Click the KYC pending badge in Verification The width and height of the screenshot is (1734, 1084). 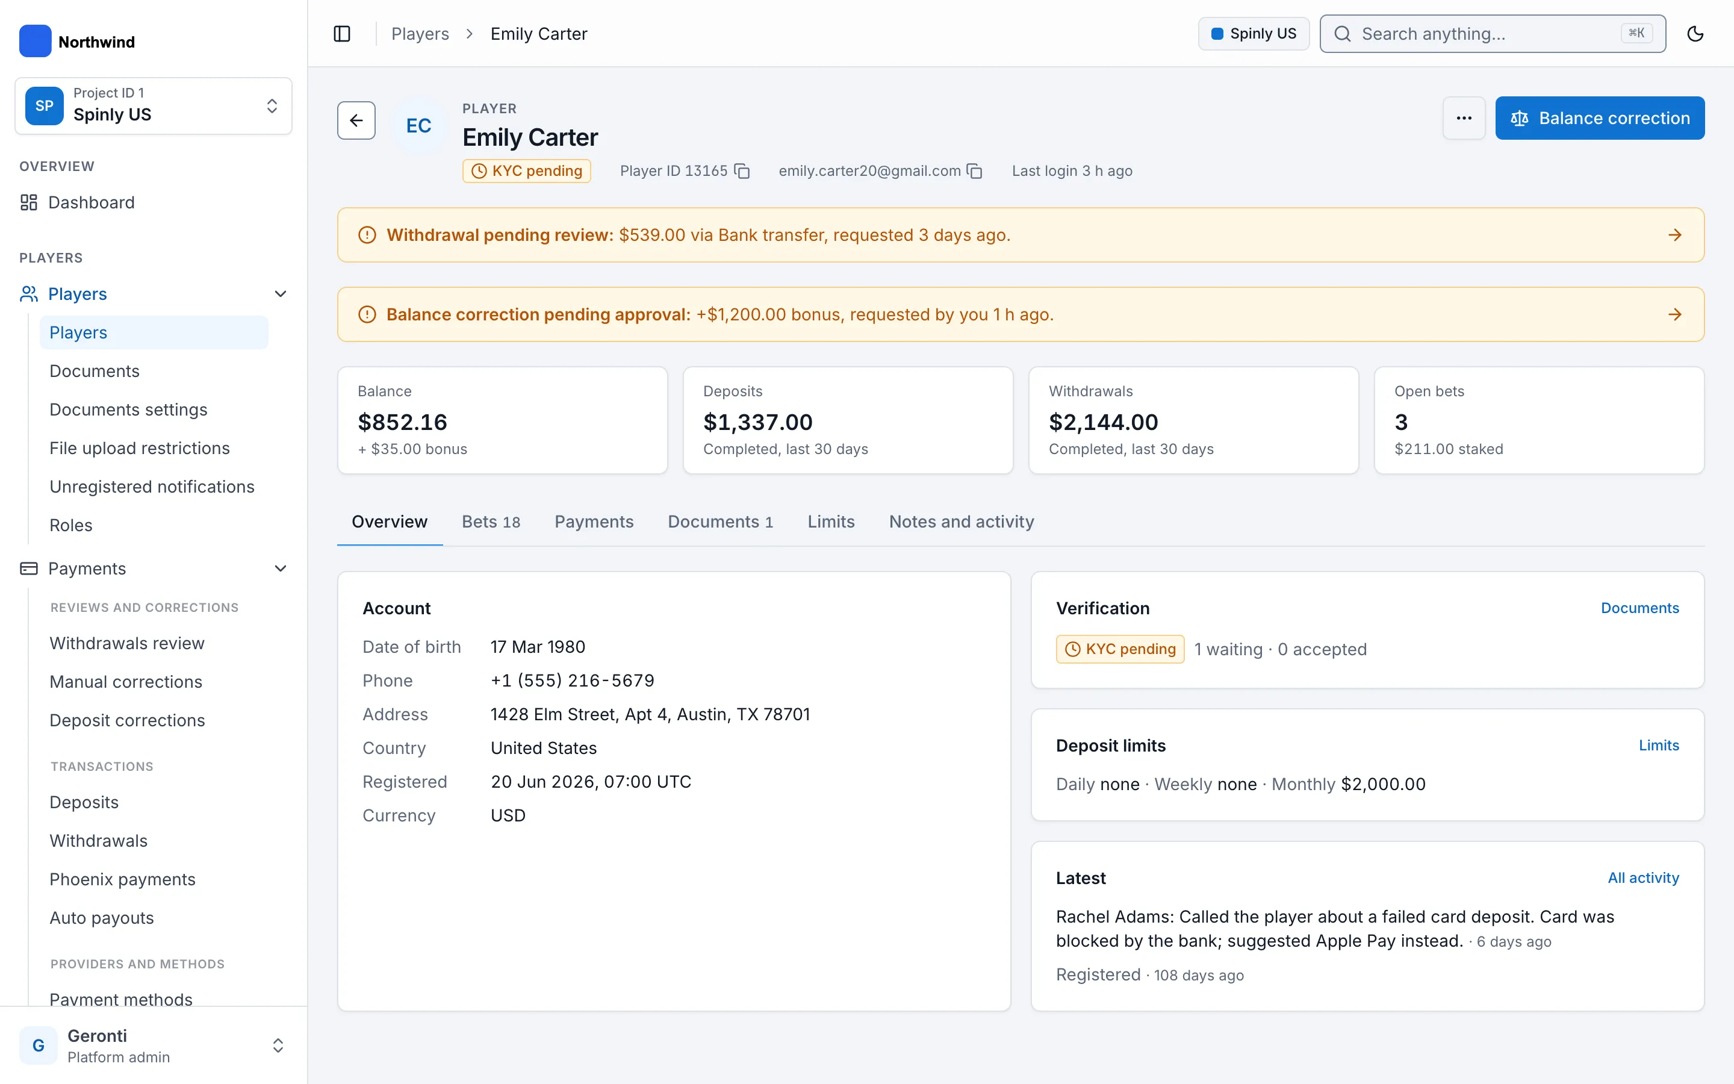coord(1120,650)
